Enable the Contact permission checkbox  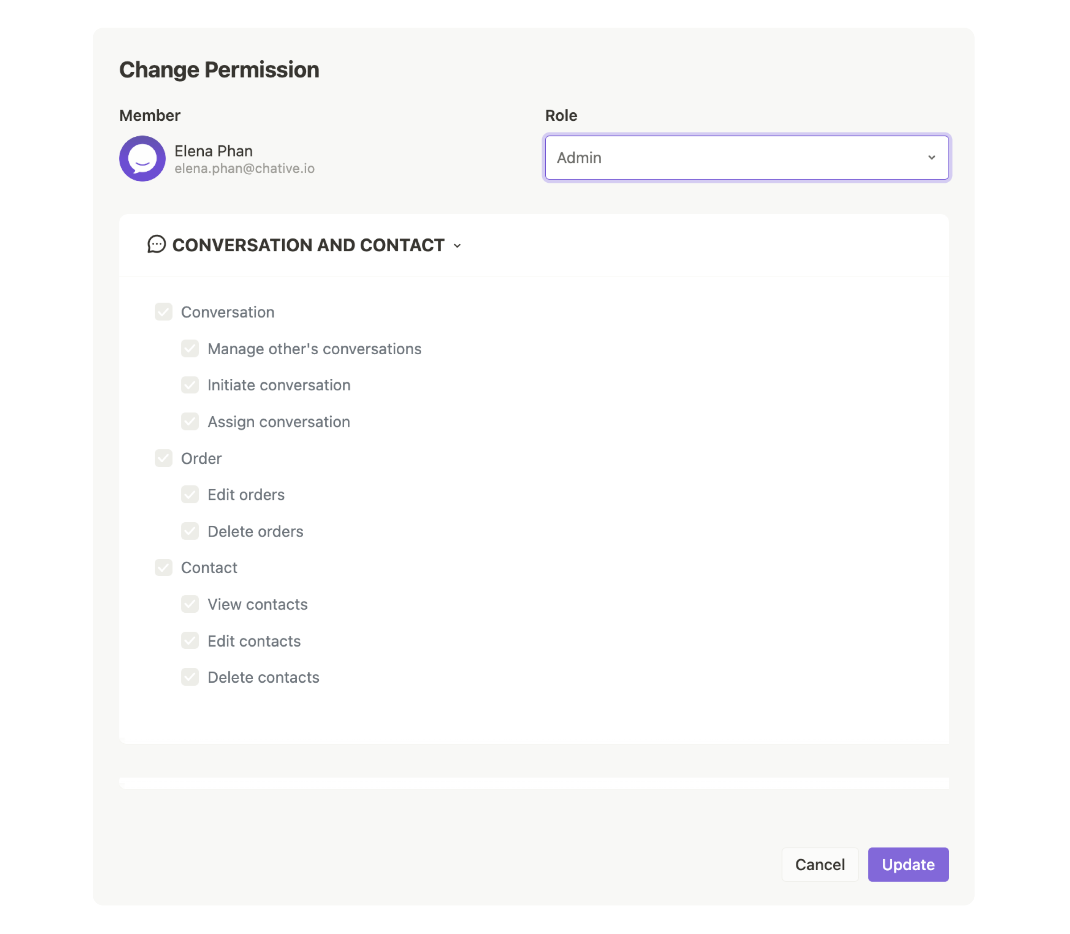pyautogui.click(x=164, y=567)
